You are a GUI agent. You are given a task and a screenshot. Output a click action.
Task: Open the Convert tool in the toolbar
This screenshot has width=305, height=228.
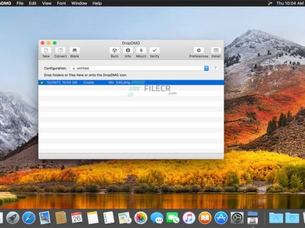60,50
